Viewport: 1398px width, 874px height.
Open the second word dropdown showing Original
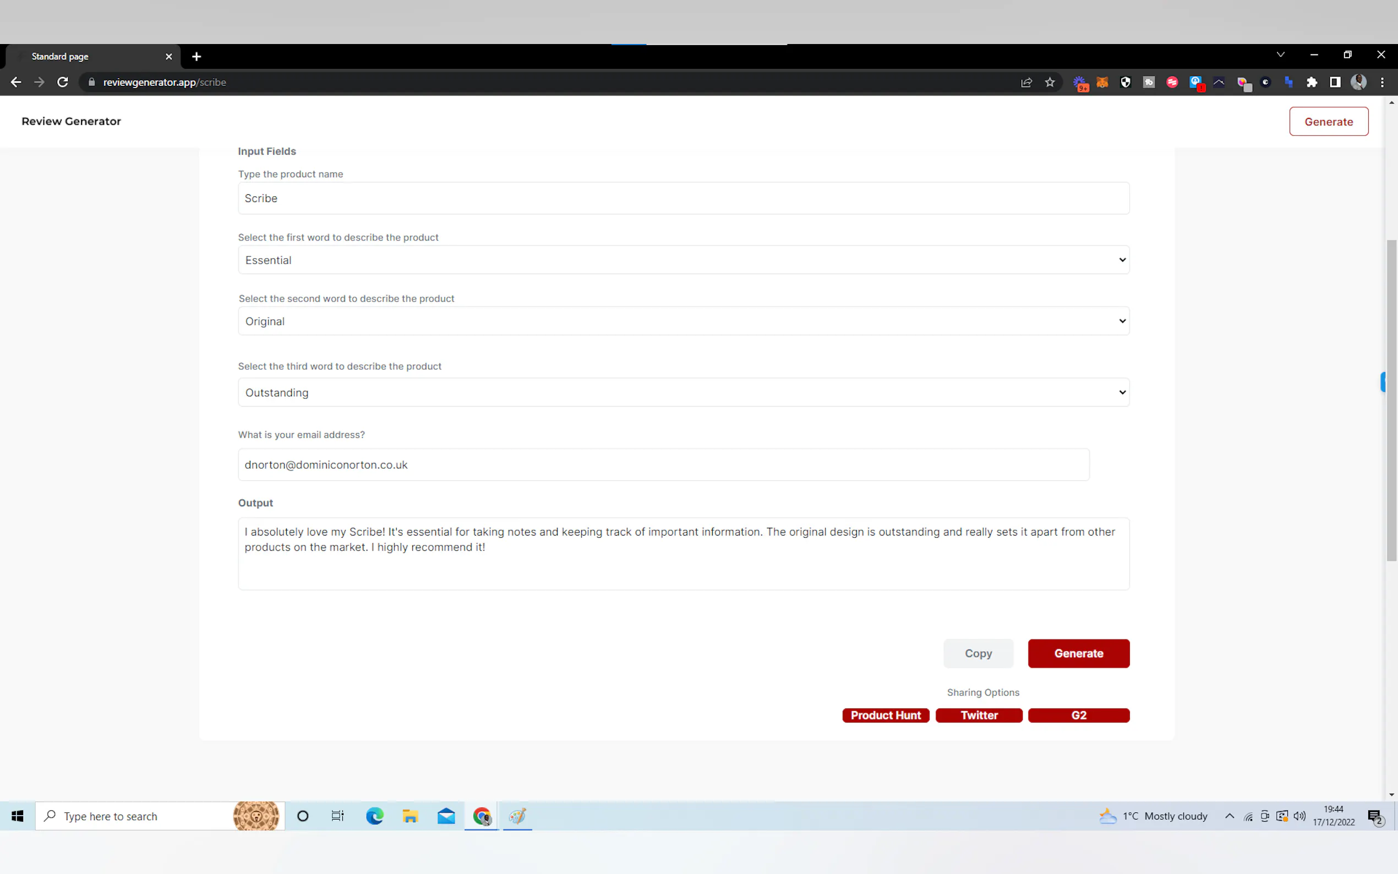click(683, 321)
